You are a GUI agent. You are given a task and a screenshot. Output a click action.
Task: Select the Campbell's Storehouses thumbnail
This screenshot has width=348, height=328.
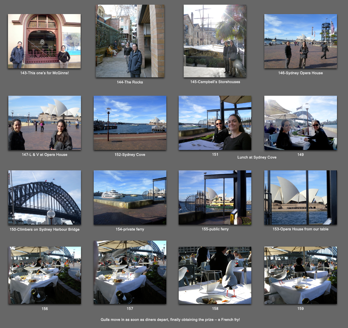(x=215, y=41)
